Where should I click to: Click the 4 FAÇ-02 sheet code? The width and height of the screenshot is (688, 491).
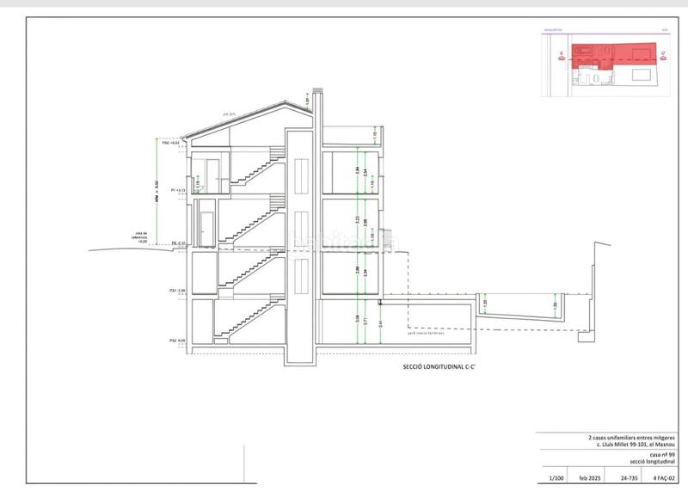coord(666,477)
